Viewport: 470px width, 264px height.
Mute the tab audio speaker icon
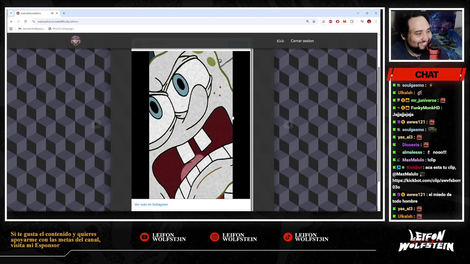52,13
